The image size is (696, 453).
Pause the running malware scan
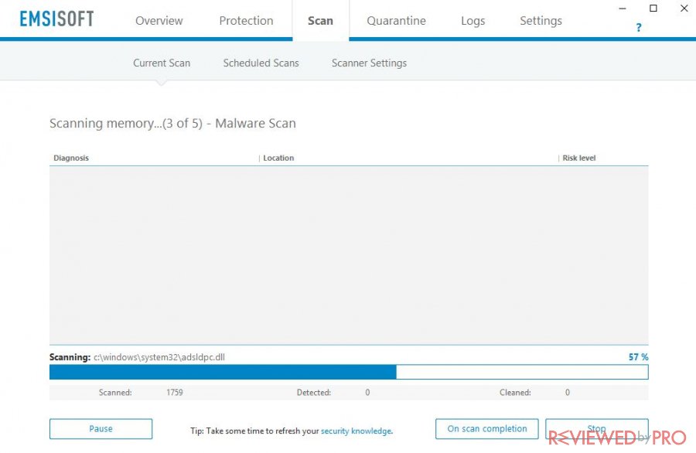coord(101,428)
